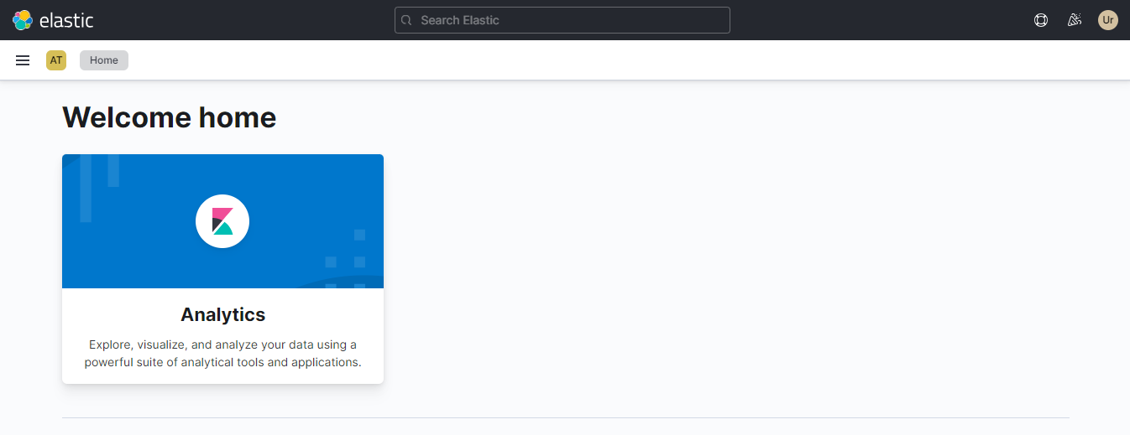Screen dimensions: 1130x435
Task: Click the Elastic cluster logo icon
Action: tap(23, 20)
